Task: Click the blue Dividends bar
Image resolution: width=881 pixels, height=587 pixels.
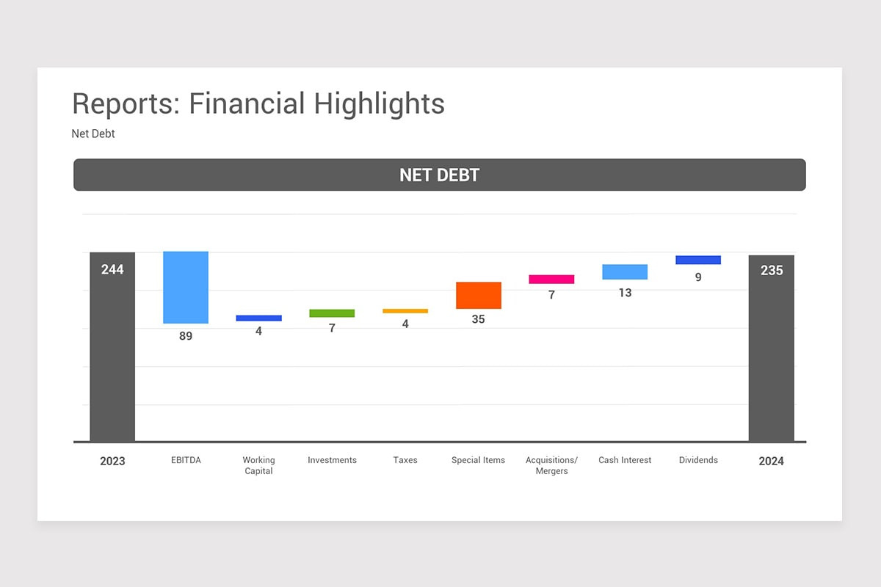Action: pos(697,260)
